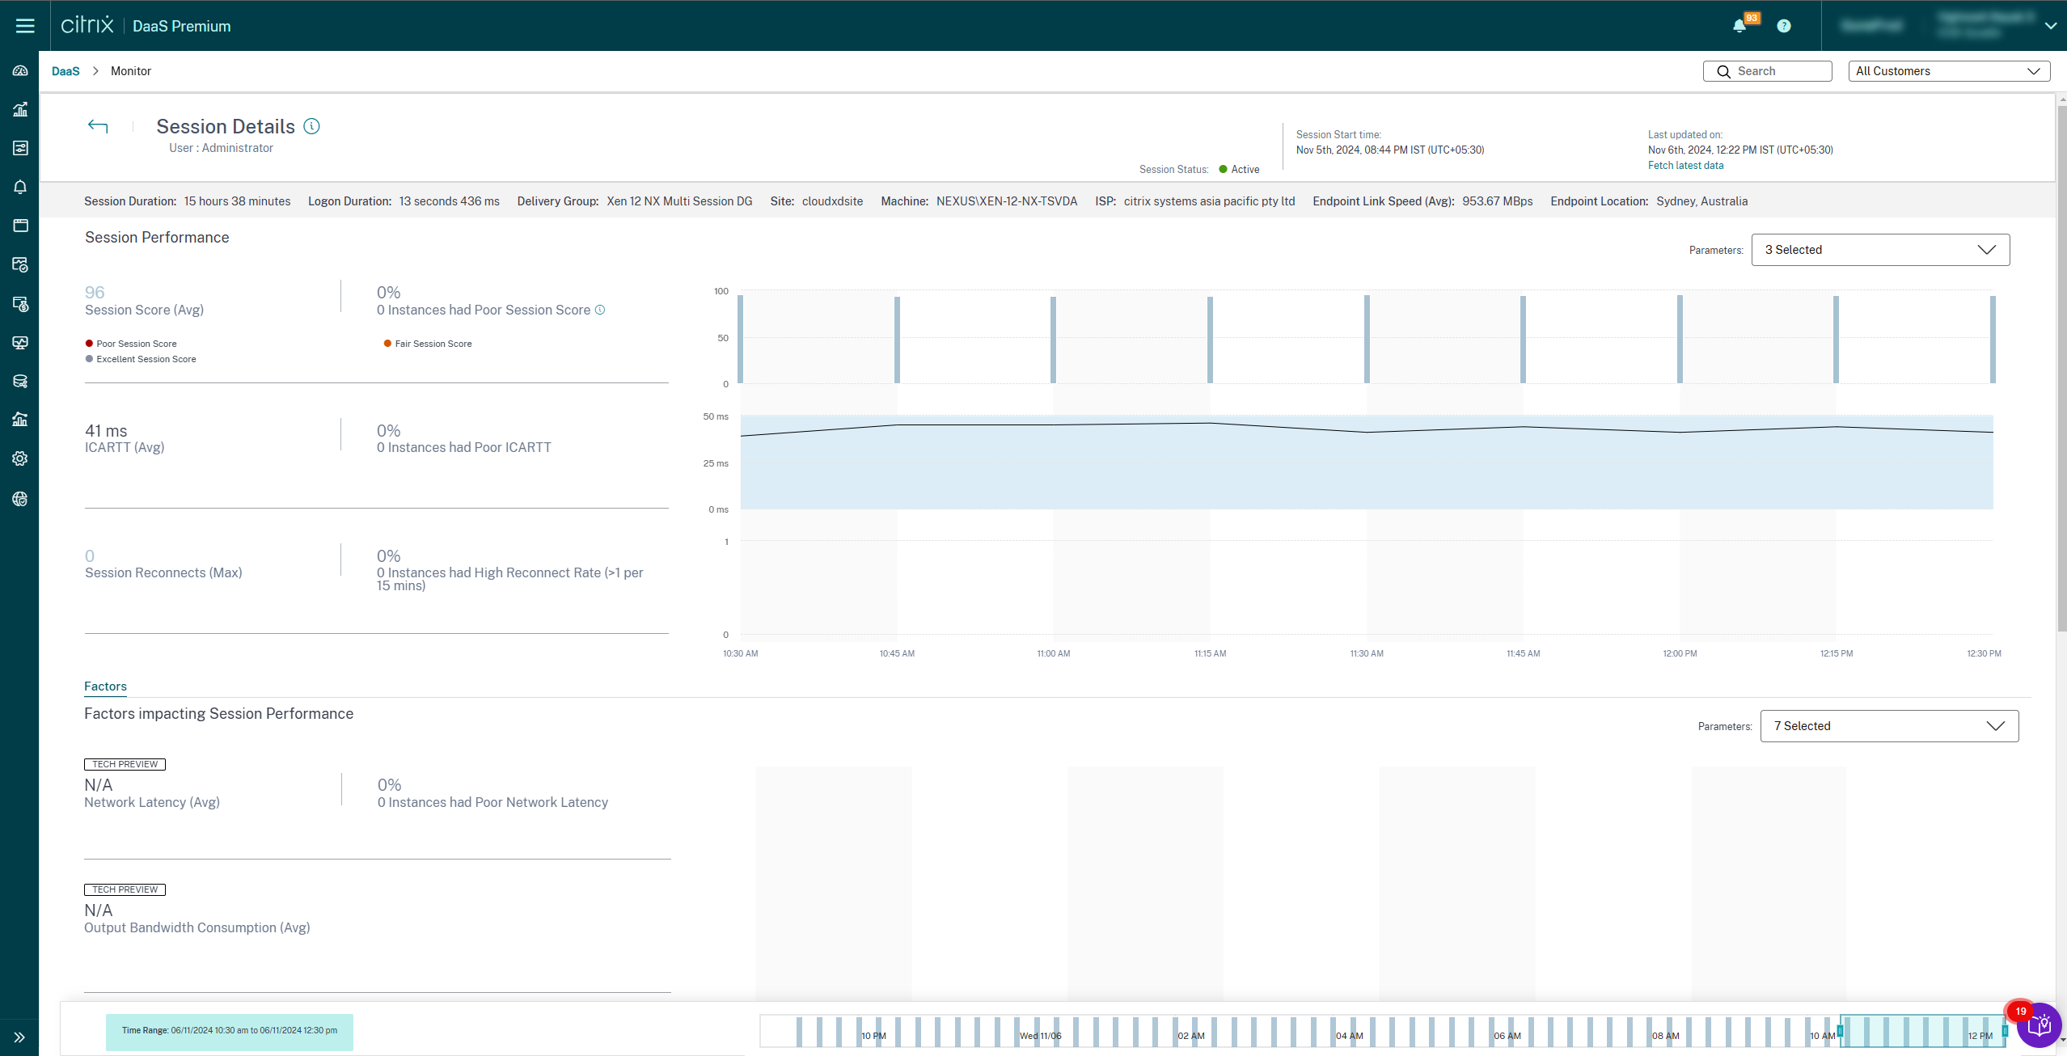Select the Factors tab
The height and width of the screenshot is (1056, 2067).
coord(105,686)
